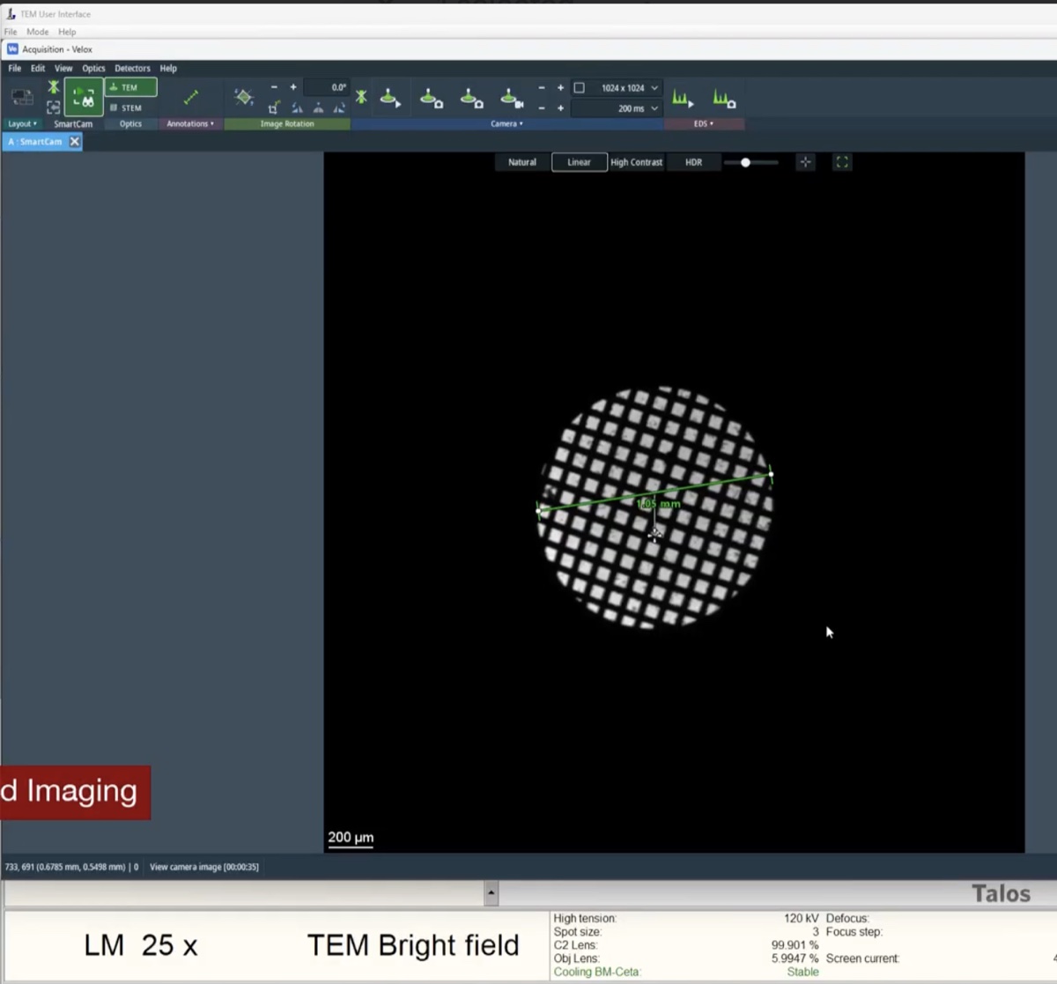This screenshot has height=984, width=1057.
Task: Select HDR display mode
Action: point(693,162)
